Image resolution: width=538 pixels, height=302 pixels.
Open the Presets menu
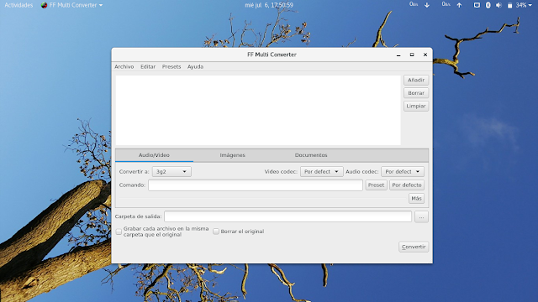coord(171,67)
